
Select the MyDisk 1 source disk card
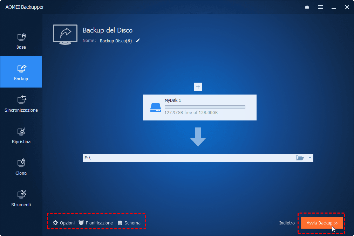coord(199,107)
